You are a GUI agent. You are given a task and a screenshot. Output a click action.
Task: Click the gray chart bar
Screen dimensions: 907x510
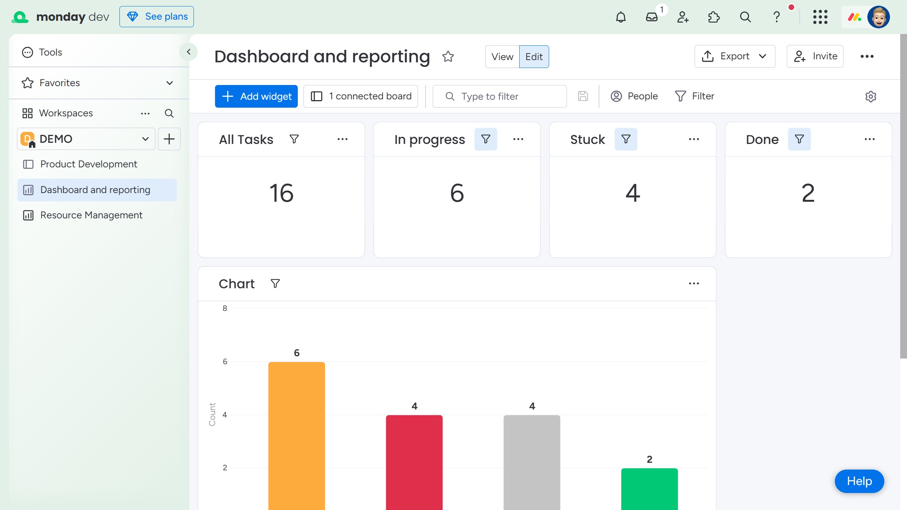click(x=532, y=462)
